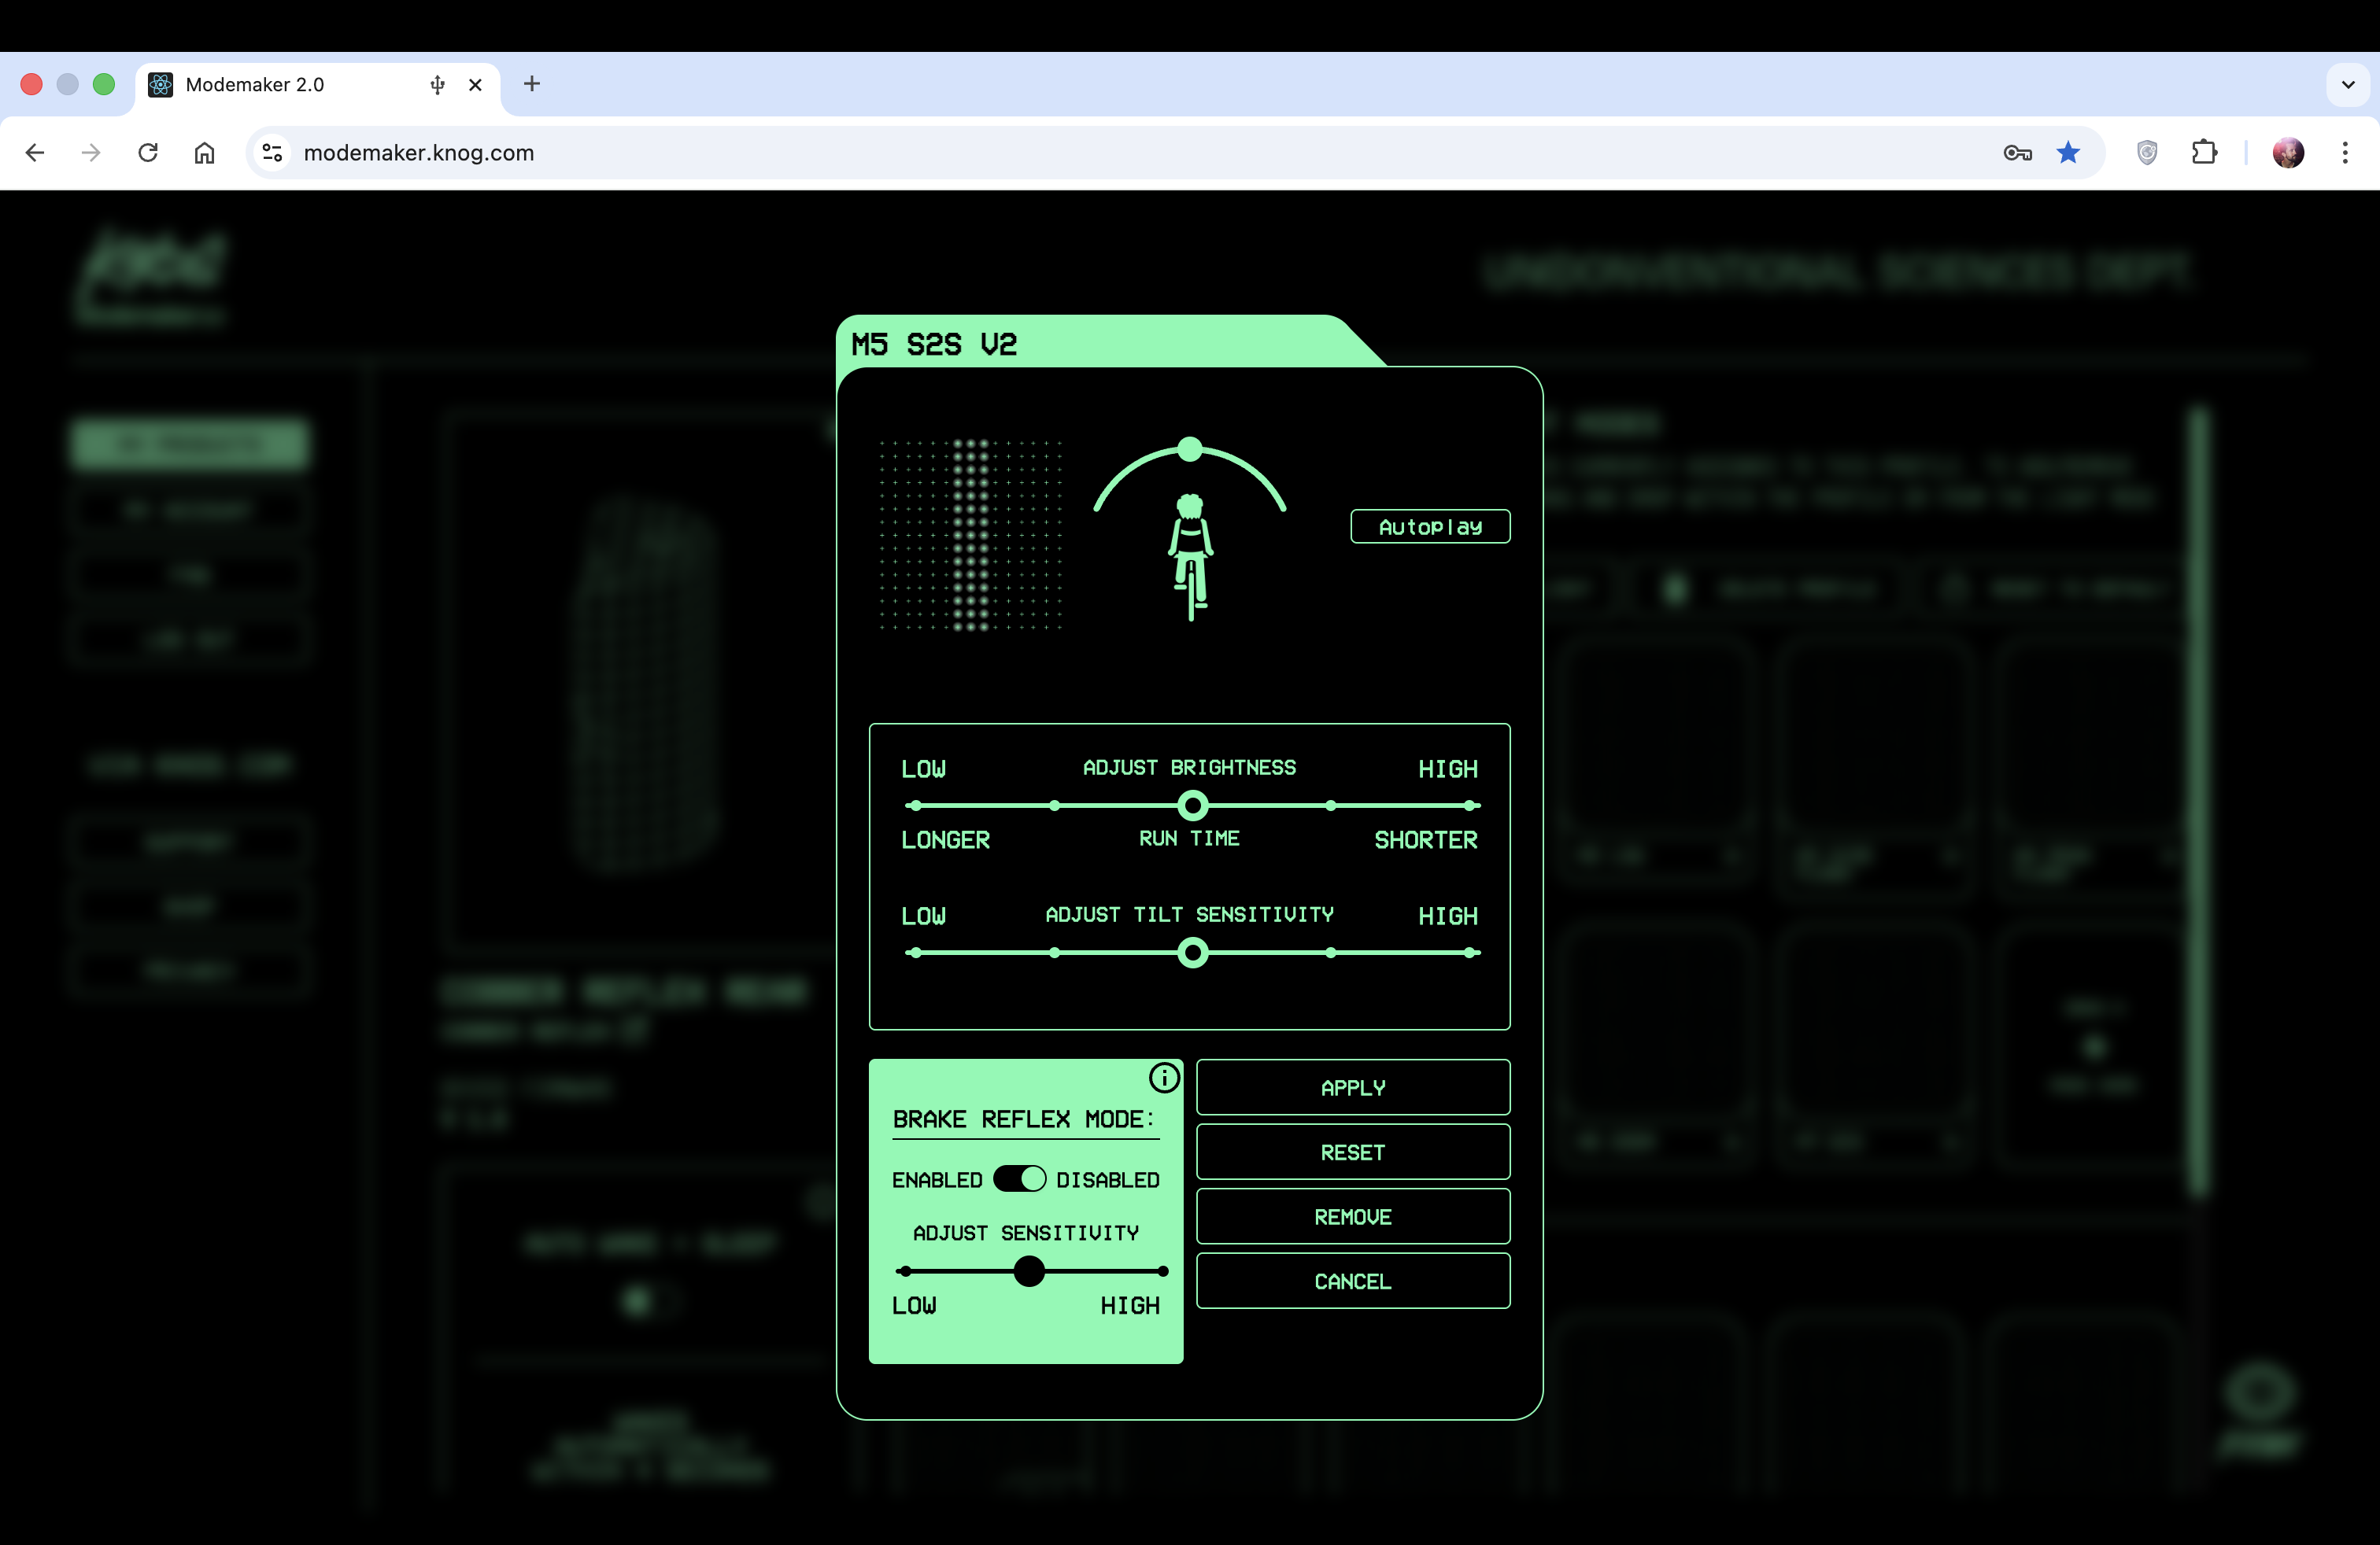
Task: Open the browser extensions puzzle icon
Action: click(x=2205, y=152)
